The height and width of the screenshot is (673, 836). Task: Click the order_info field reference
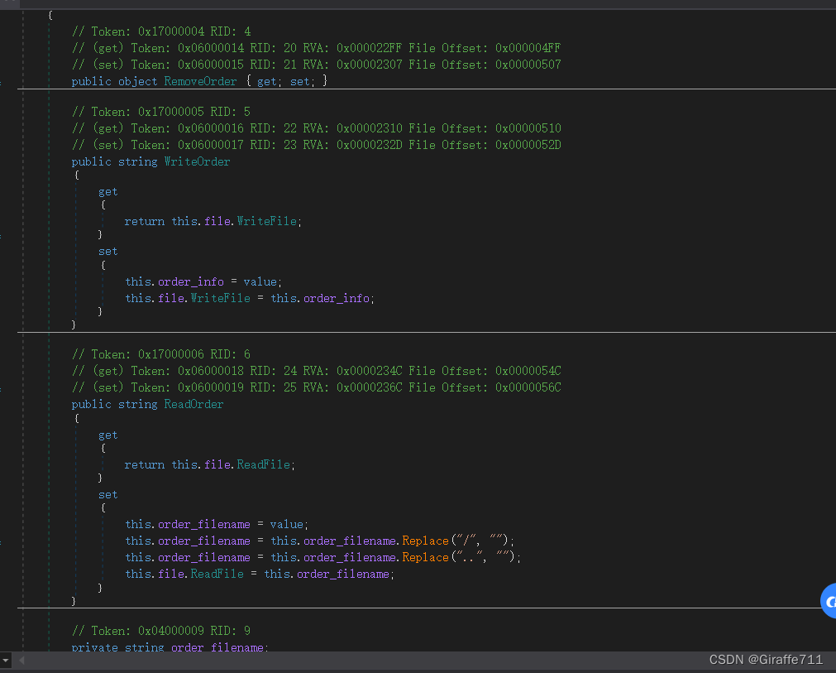[191, 281]
